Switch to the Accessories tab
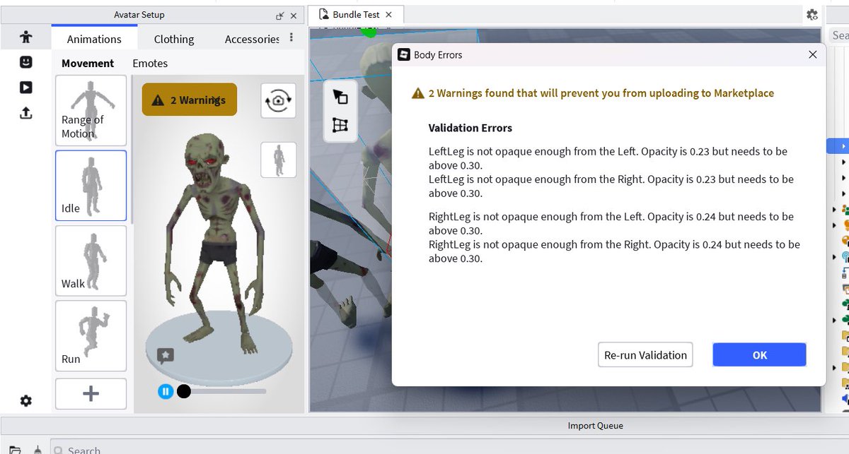Screen dimensions: 849x454 [x=252, y=40]
